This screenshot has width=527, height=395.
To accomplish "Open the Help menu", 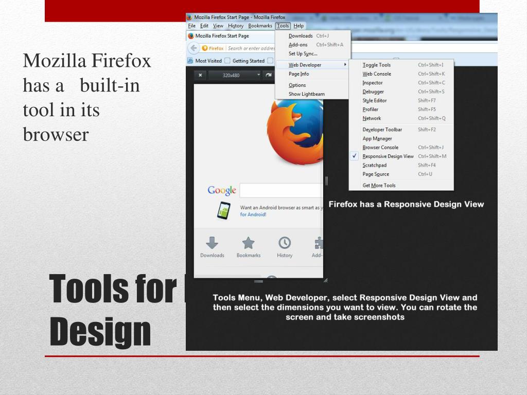I will 298,26.
